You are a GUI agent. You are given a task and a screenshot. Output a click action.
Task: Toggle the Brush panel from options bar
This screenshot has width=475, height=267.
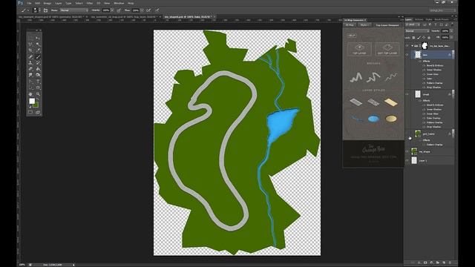pos(45,10)
